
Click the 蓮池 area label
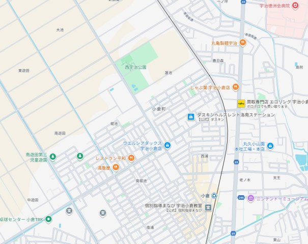pyautogui.click(x=169, y=73)
